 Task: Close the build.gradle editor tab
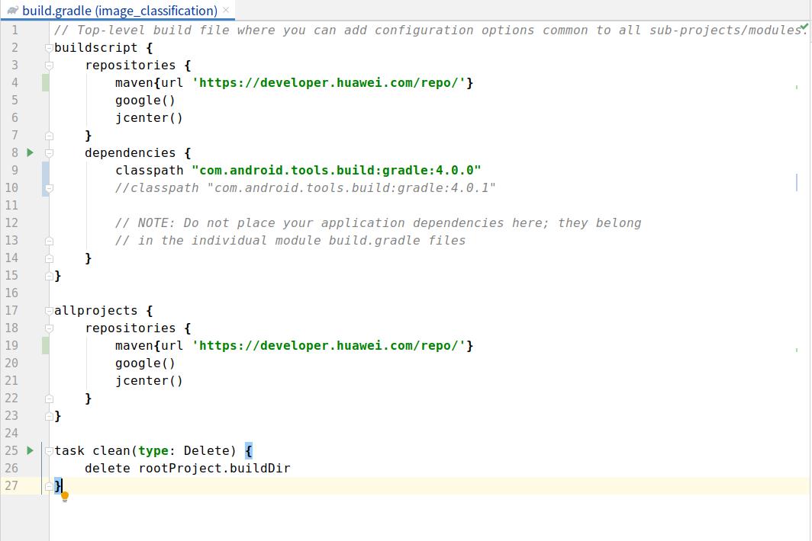(x=226, y=10)
